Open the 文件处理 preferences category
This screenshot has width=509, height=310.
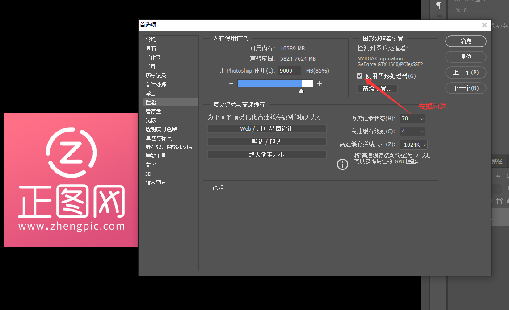(171, 85)
